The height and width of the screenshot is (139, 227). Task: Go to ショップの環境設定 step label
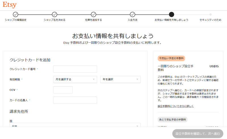(16, 20)
